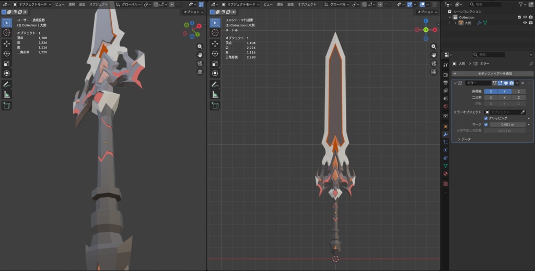Screen dimensions: 535x271
Task: Click the ミラーオブジェクト object field
Action: pyautogui.click(x=502, y=112)
